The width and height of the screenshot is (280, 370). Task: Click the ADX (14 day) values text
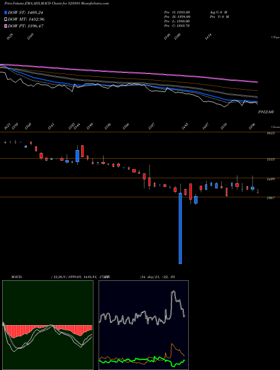[x=157, y=276]
